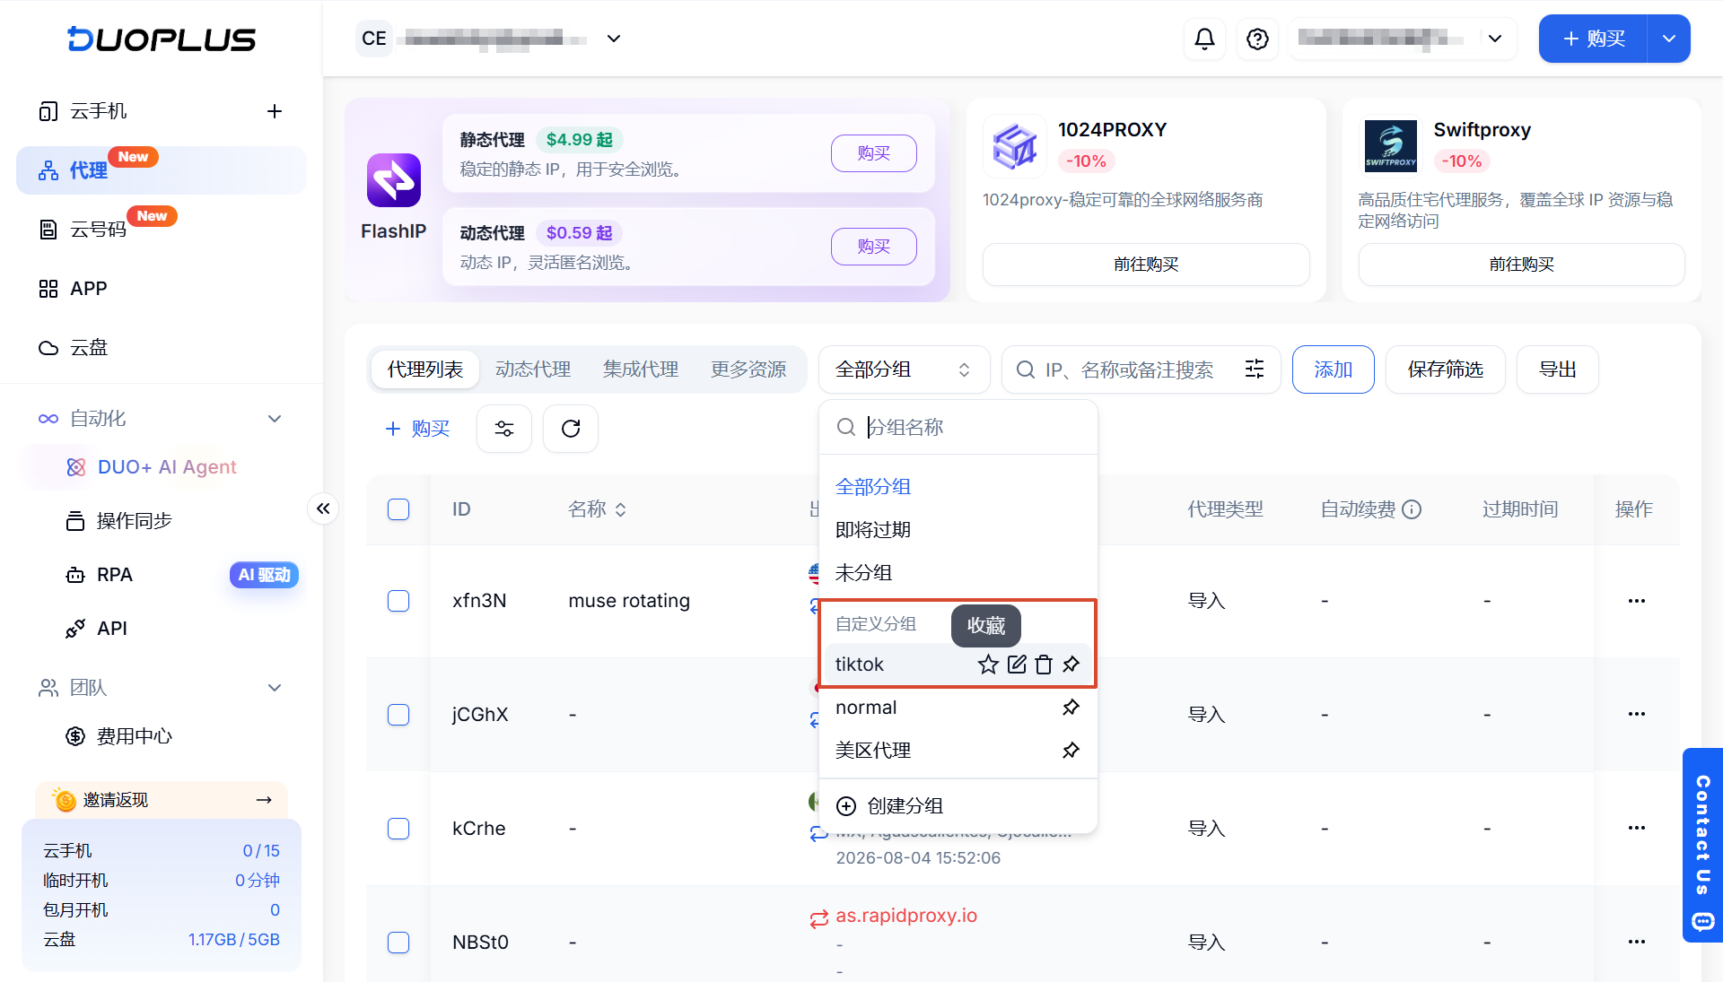Open advanced search filter icon

click(1255, 369)
